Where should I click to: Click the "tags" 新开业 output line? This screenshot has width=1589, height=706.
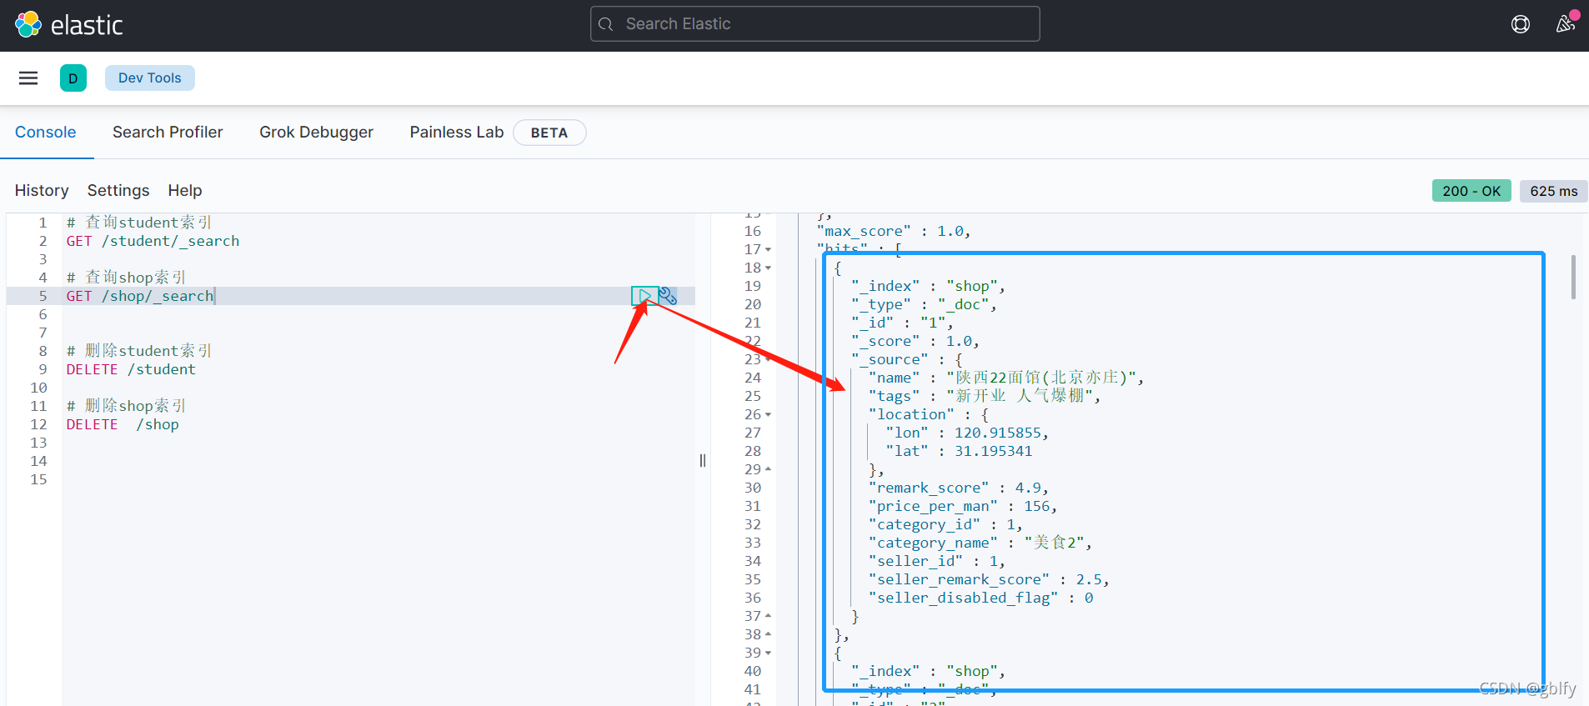pyautogui.click(x=985, y=396)
